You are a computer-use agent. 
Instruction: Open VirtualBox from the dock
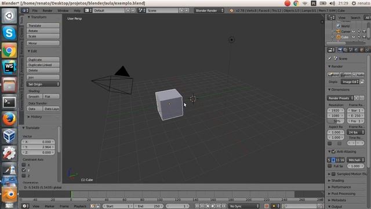pos(9,136)
